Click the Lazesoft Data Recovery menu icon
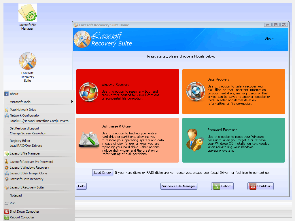 (7, 179)
